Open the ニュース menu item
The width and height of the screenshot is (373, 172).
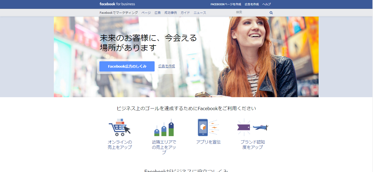[x=200, y=13]
